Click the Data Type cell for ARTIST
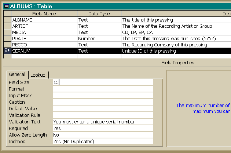Image resolution: width=231 pixels, height=153 pixels. coord(99,26)
